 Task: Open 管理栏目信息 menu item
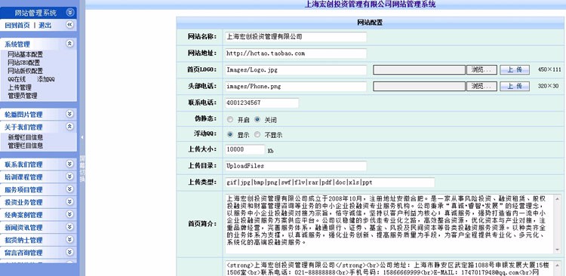[x=25, y=146]
